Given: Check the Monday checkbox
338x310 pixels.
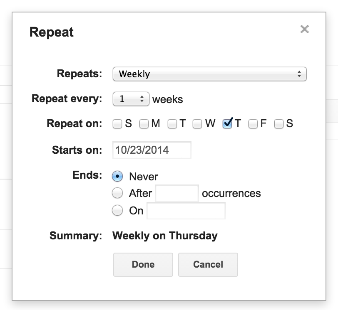Looking at the screenshot, I should click(144, 124).
